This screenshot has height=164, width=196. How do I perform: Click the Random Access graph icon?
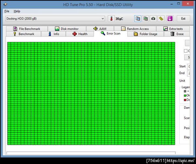tap(123, 29)
